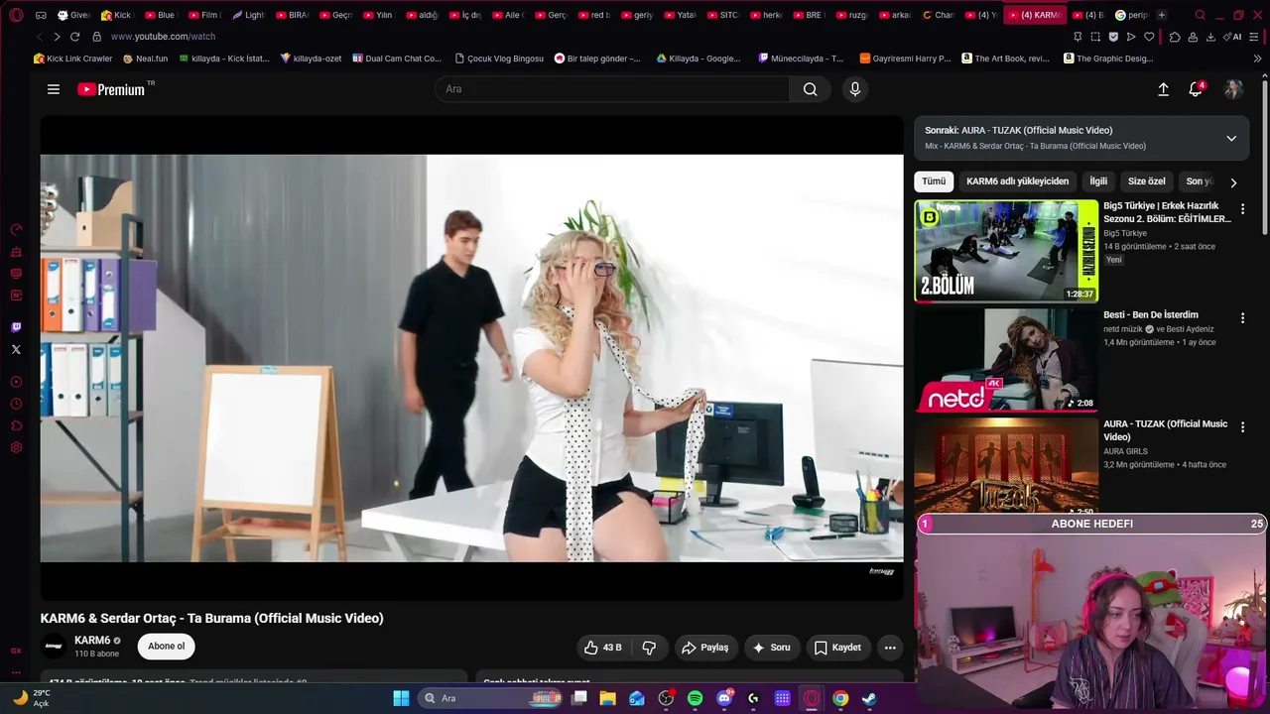Image resolution: width=1270 pixels, height=714 pixels.
Task: Open the Kick Link Crawler bookmark
Action: pyautogui.click(x=72, y=59)
